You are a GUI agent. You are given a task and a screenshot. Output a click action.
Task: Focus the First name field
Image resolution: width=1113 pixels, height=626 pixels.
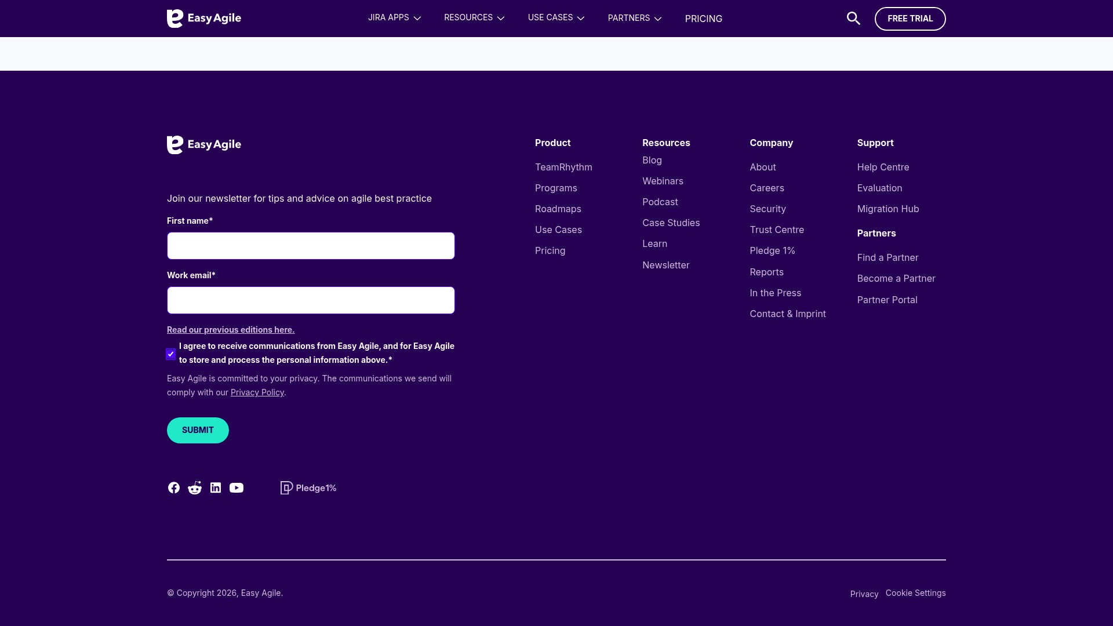click(x=311, y=246)
